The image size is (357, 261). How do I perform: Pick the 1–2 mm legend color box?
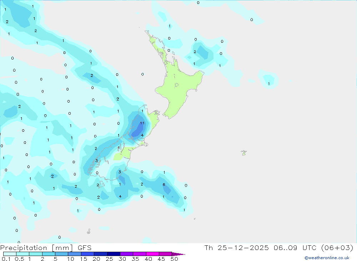click(36, 254)
